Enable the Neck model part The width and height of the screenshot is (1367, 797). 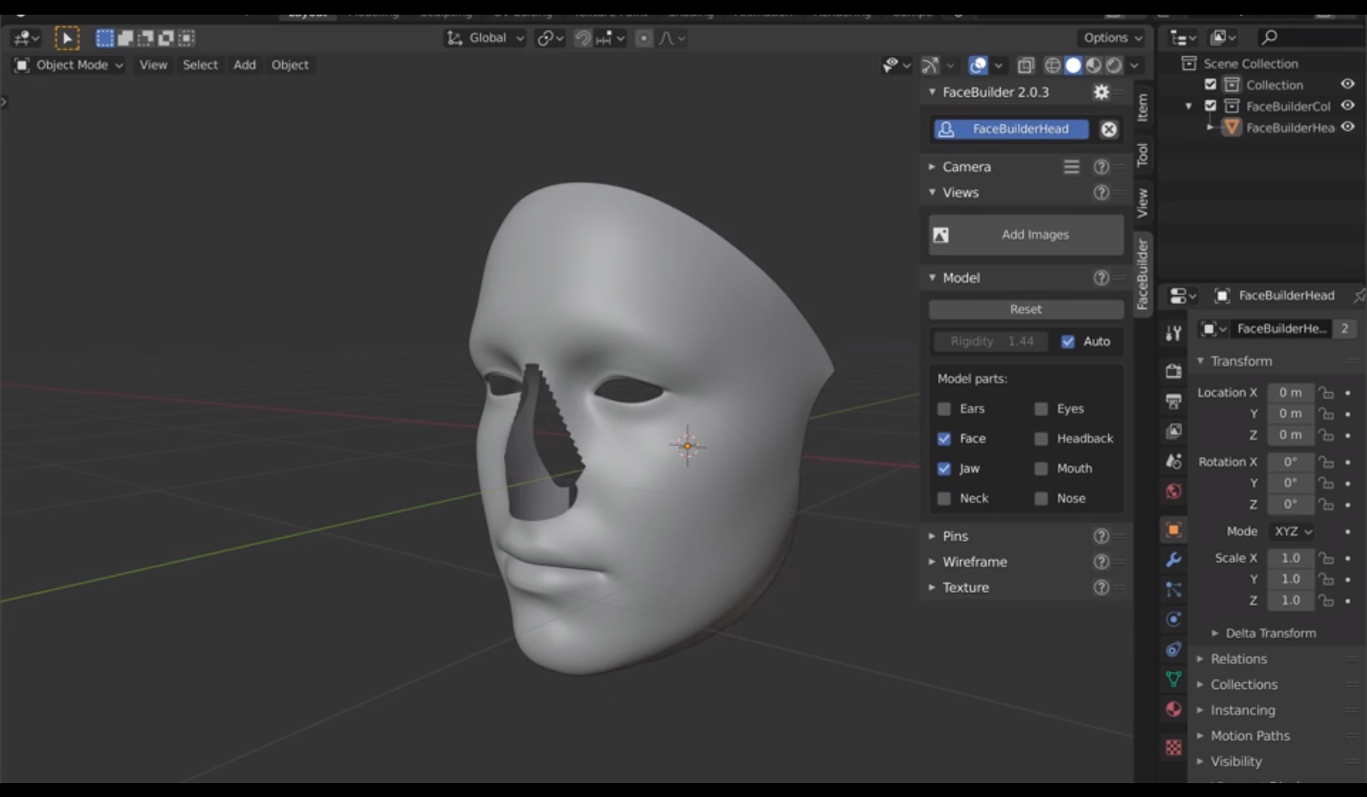tap(944, 499)
